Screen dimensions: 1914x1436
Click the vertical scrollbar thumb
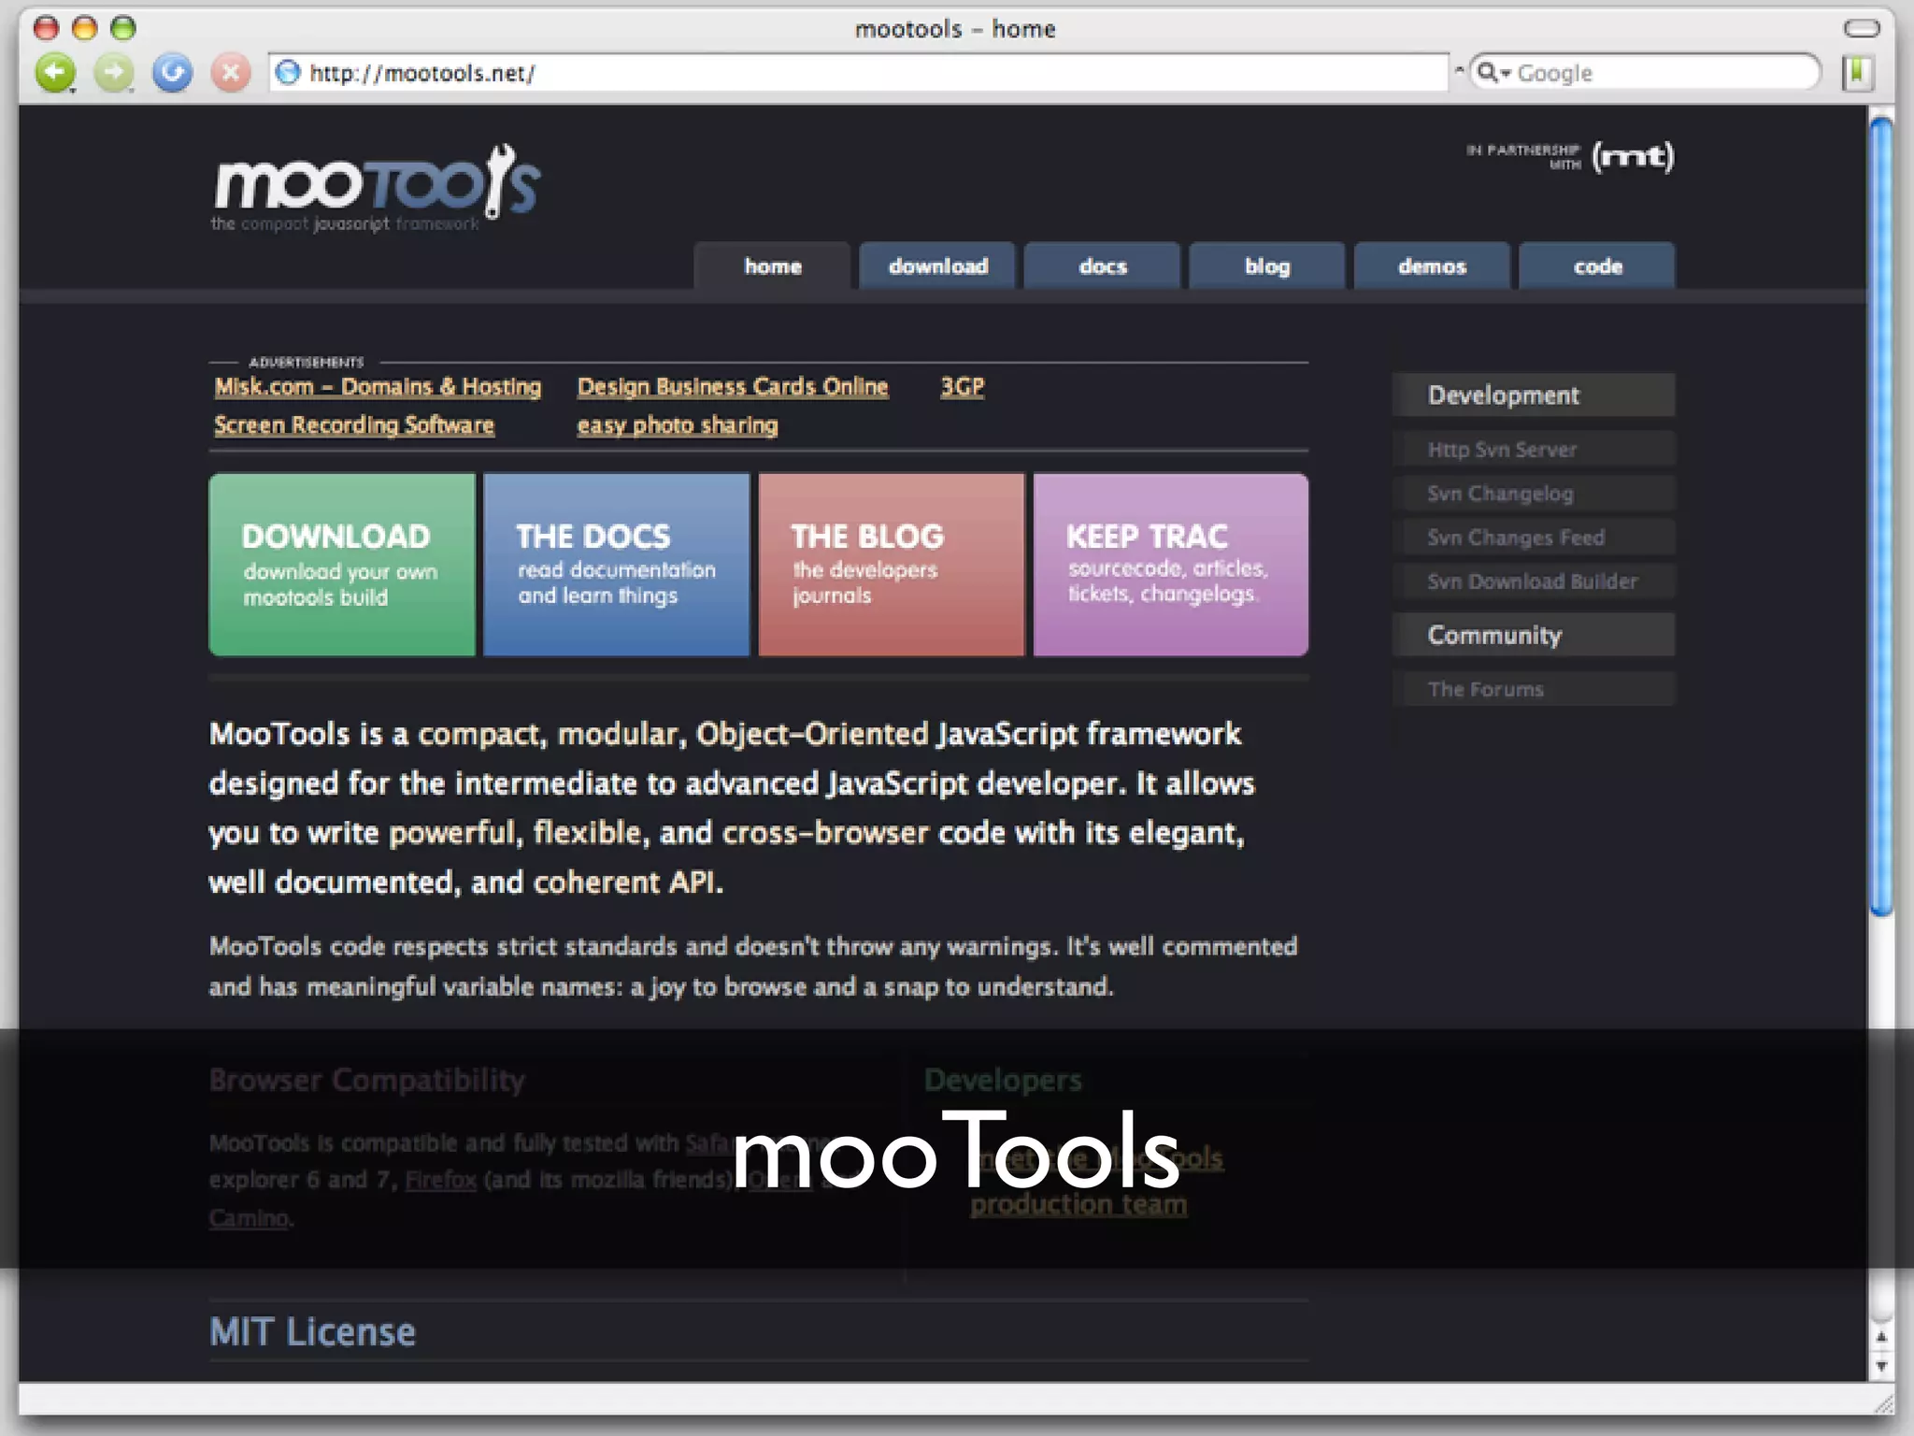click(x=1881, y=517)
